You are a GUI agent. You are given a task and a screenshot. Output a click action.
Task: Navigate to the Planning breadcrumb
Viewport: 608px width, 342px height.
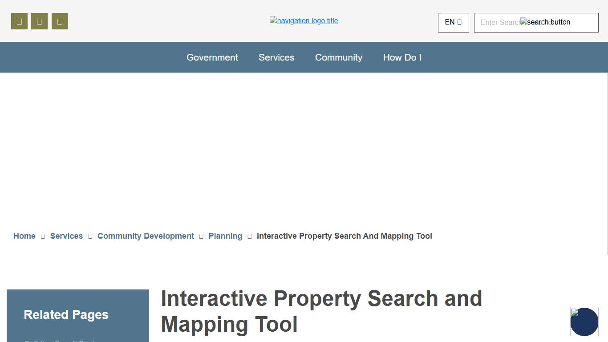[x=225, y=236]
